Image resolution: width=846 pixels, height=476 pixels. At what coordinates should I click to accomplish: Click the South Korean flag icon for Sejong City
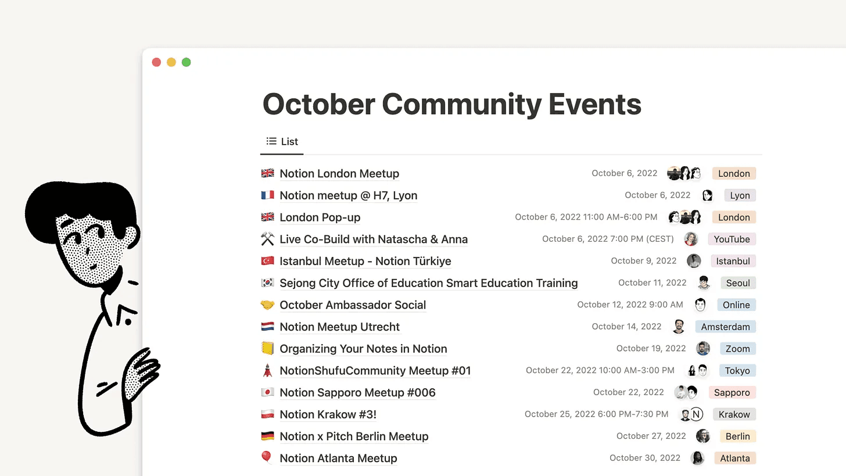tap(267, 283)
